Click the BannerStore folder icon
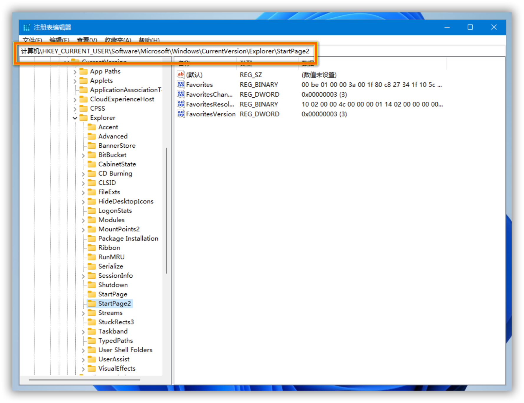524x403 pixels. coord(92,146)
